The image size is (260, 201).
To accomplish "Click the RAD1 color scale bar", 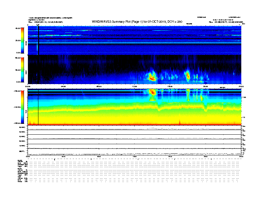I will tap(22, 70).
